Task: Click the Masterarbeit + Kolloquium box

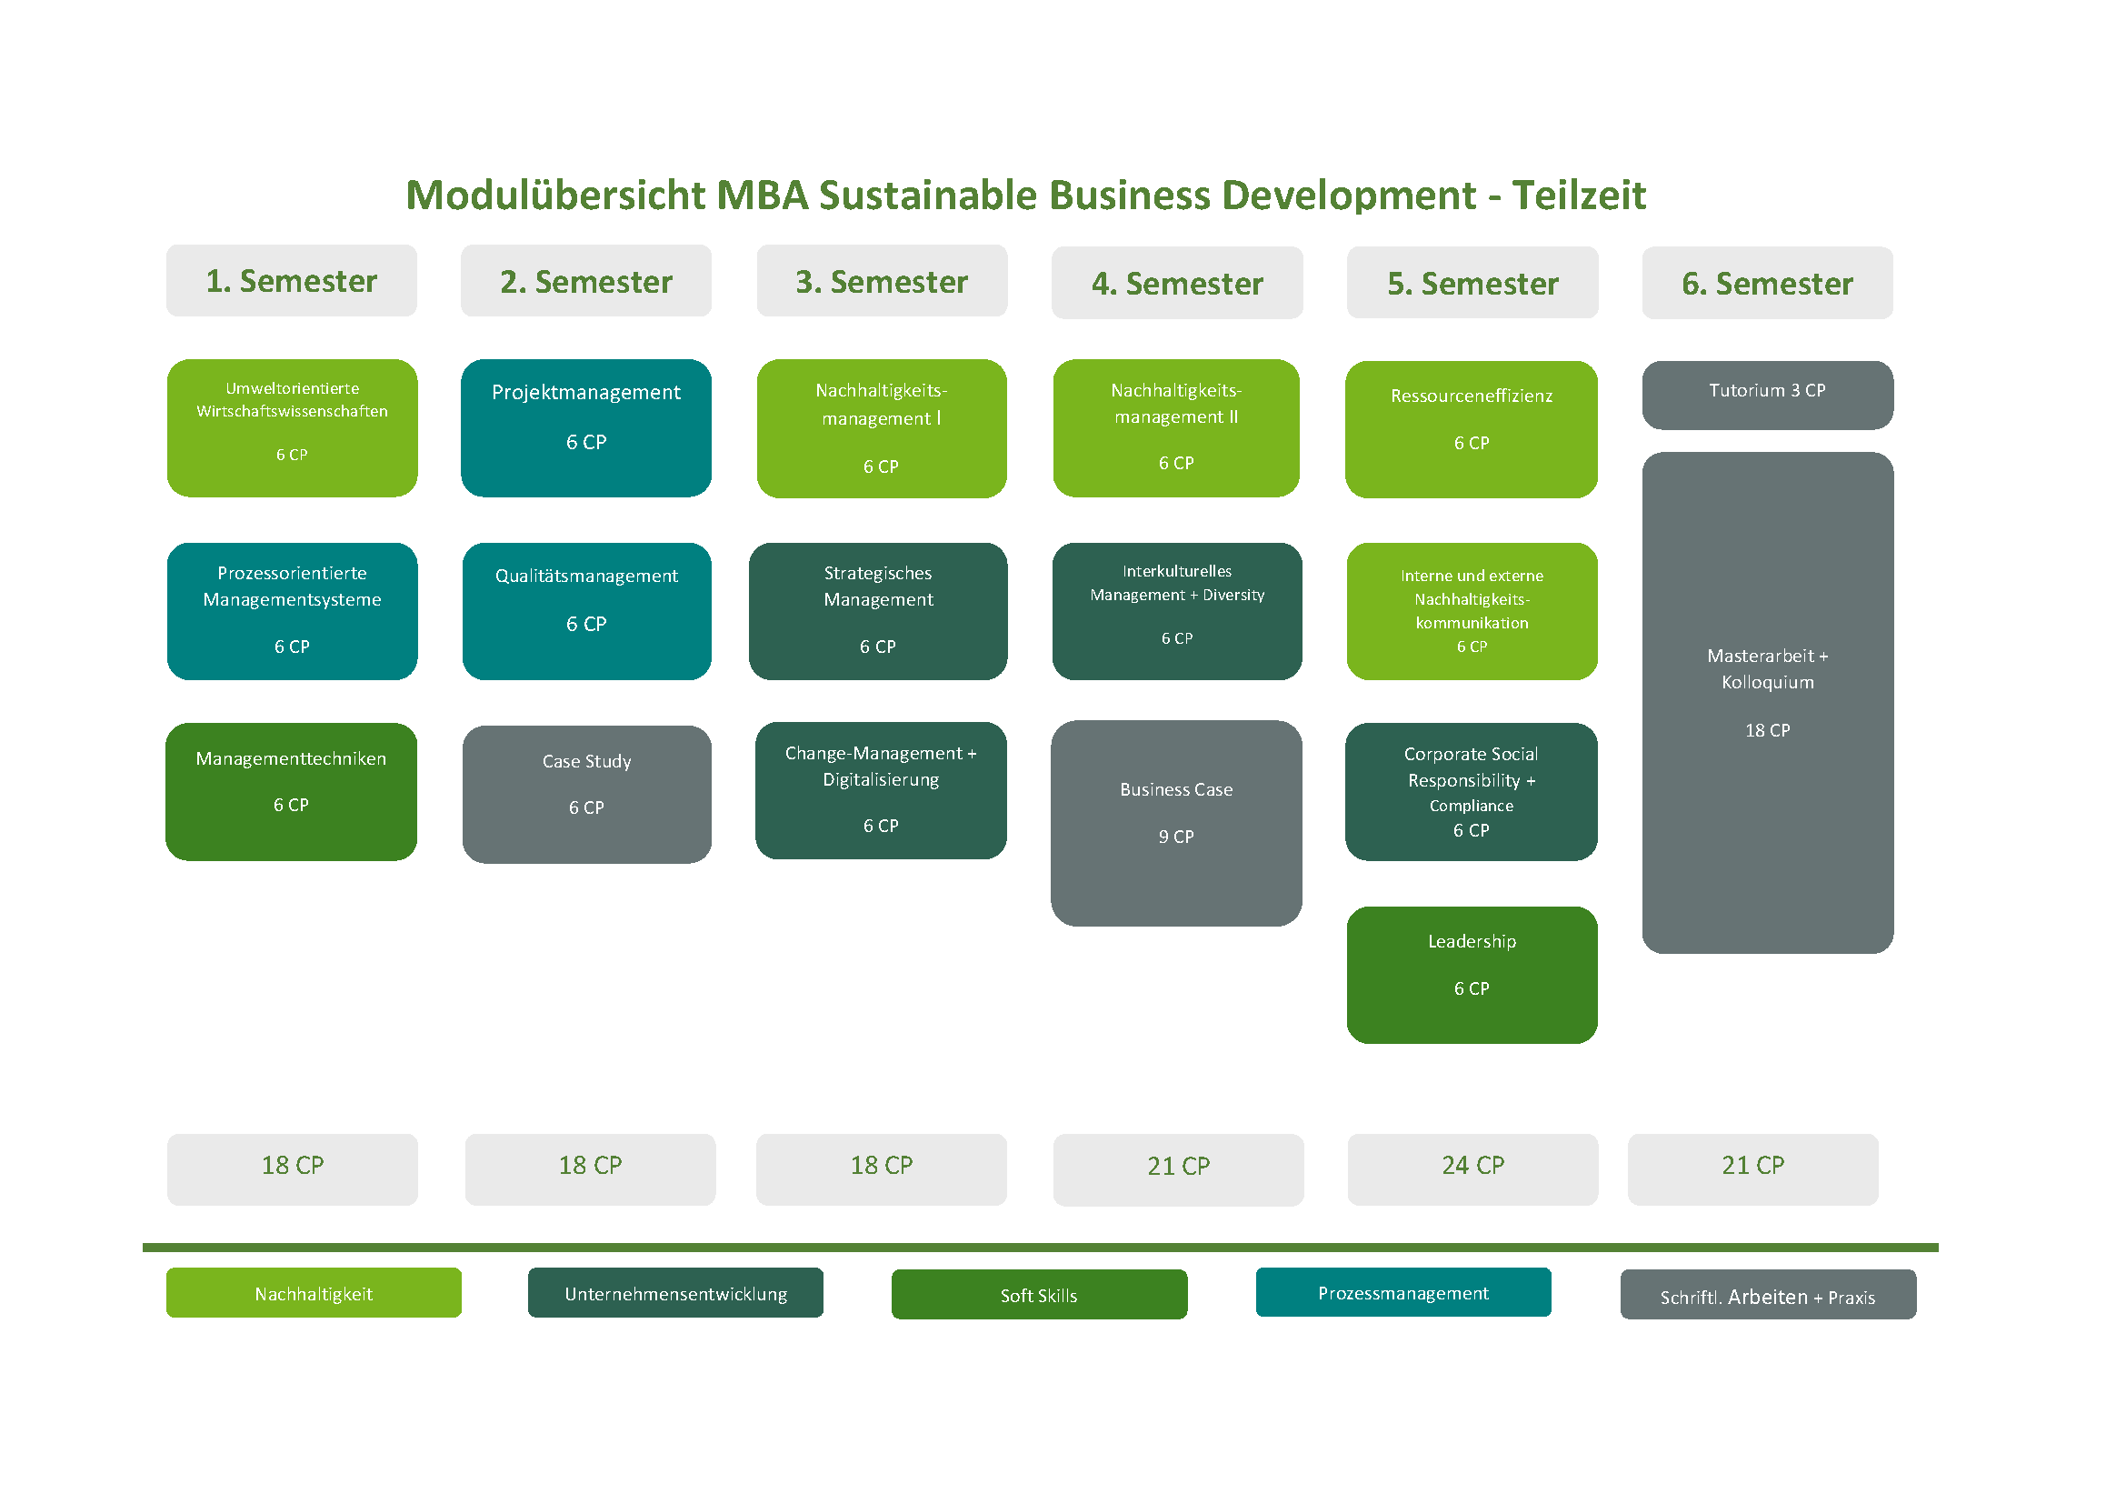Action: coord(1768,703)
